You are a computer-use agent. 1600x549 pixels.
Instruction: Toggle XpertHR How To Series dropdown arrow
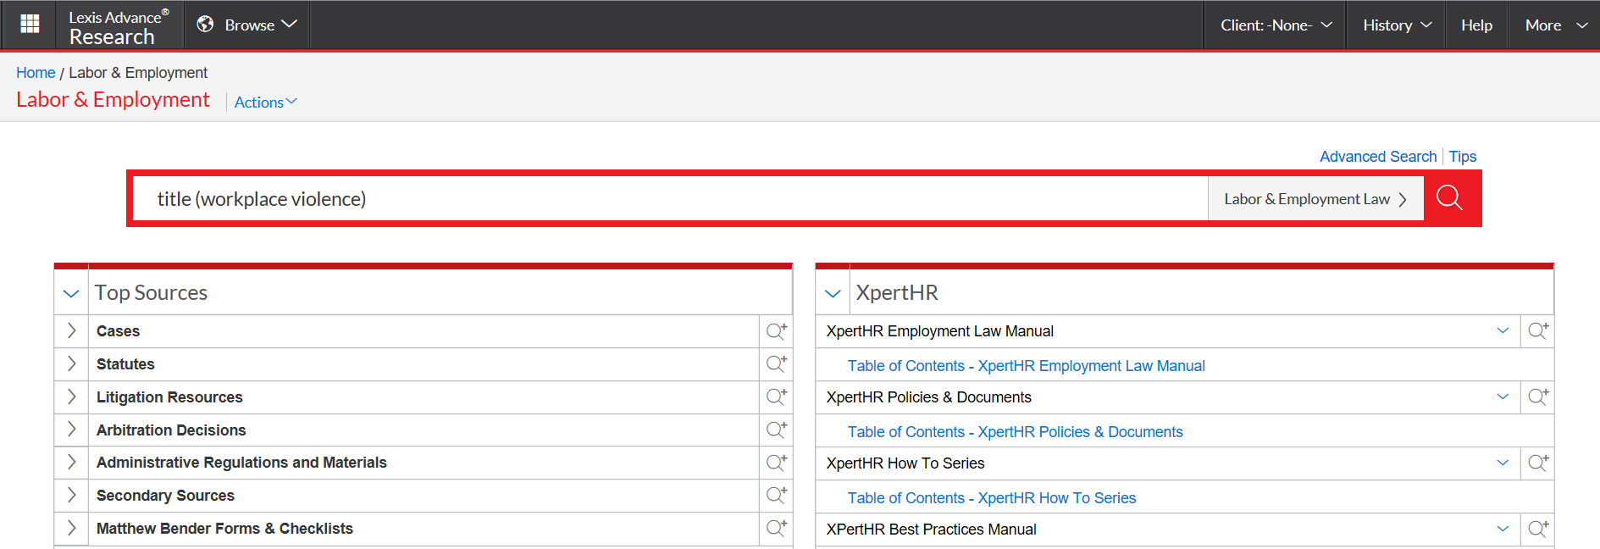1503,463
